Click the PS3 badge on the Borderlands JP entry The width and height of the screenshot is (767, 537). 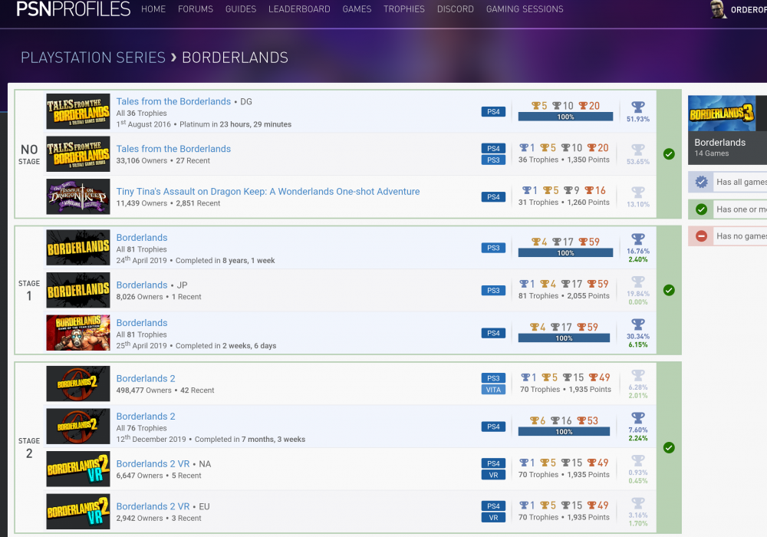(x=493, y=290)
